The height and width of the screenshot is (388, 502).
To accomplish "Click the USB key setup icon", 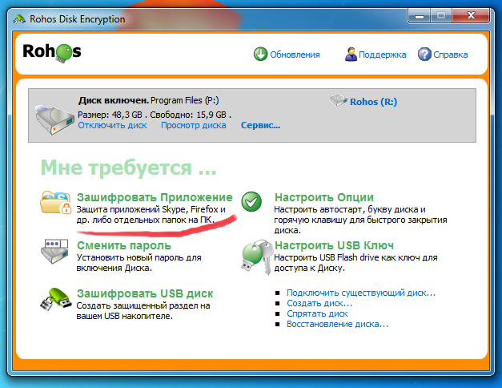I will [x=256, y=257].
